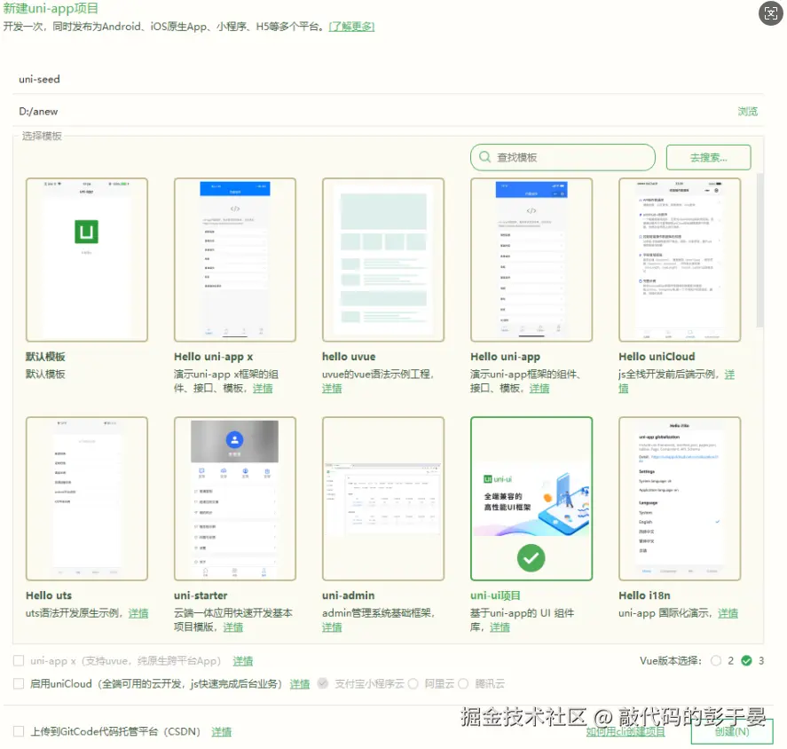The image size is (787, 749).
Task: Click the Hello i18n title text
Action: tap(644, 595)
